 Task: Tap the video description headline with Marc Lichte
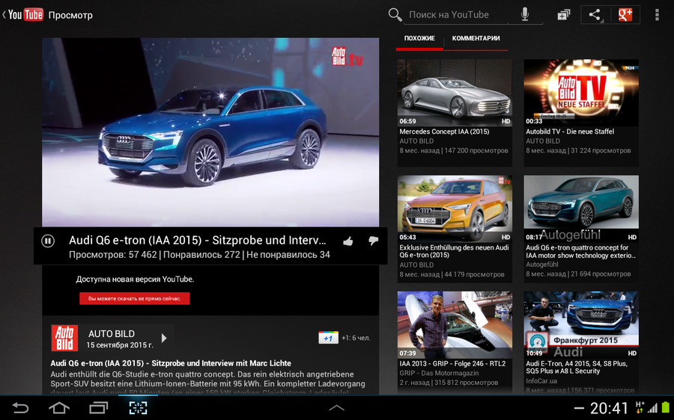[x=171, y=363]
